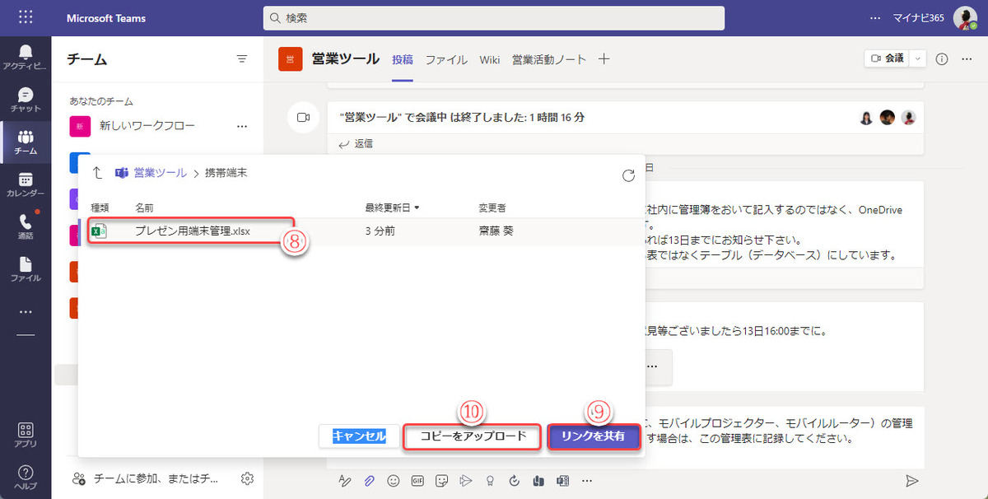Open the sticker picker

coord(442,481)
